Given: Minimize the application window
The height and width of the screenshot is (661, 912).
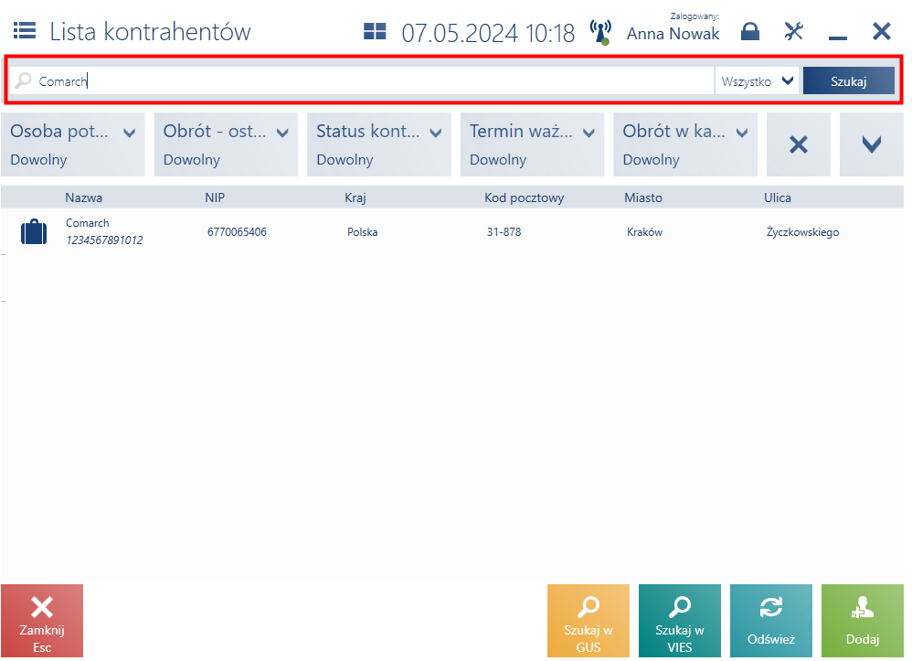Looking at the screenshot, I should tap(838, 37).
